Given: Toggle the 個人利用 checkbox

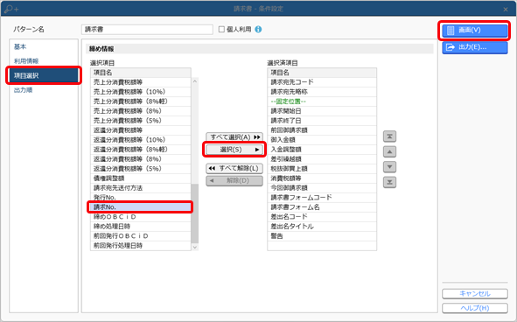Looking at the screenshot, I should [221, 30].
